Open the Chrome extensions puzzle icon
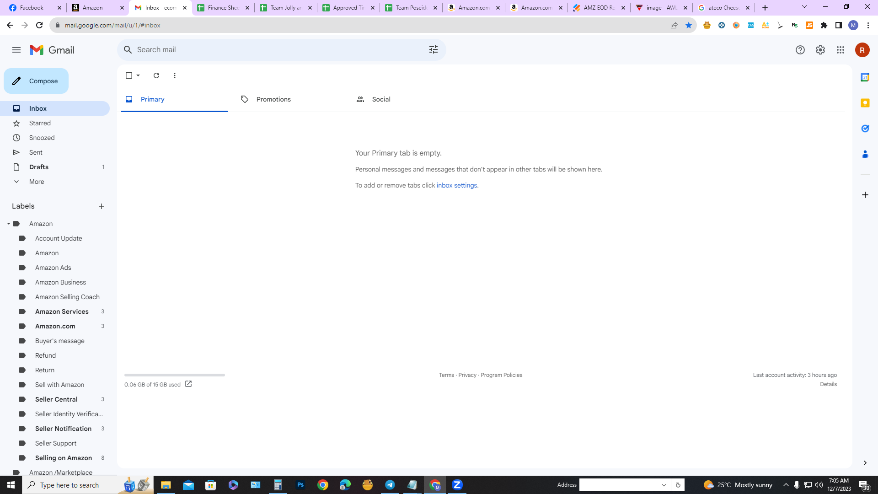The height and width of the screenshot is (494, 878). click(x=824, y=25)
